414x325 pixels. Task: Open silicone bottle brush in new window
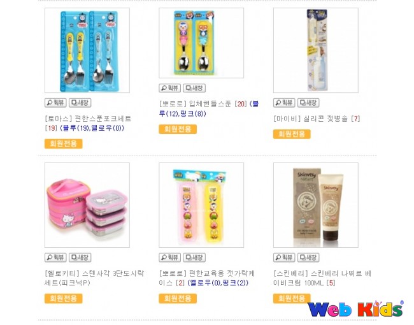pos(308,103)
